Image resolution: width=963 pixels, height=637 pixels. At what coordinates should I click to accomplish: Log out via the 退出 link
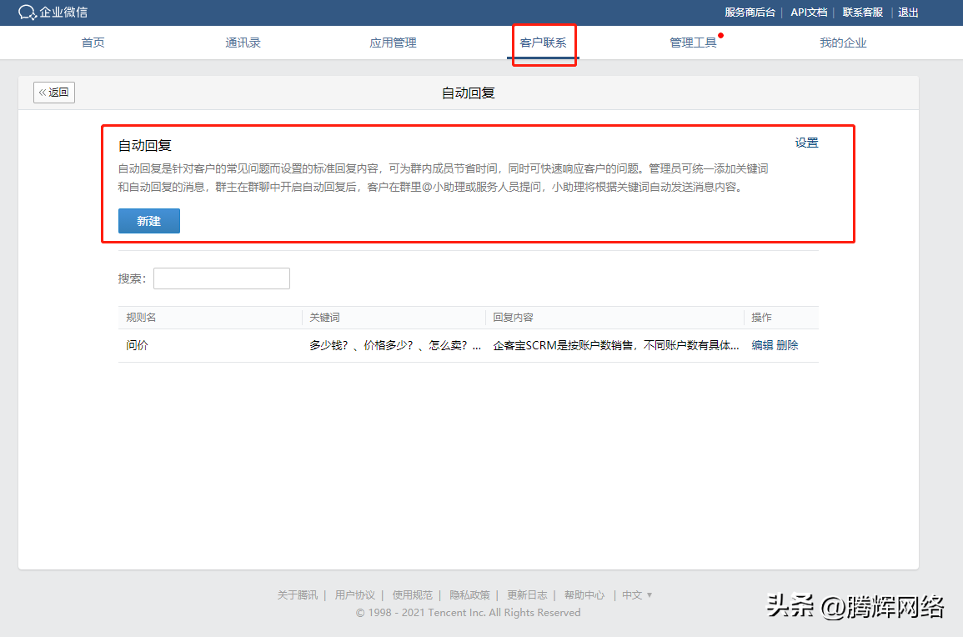(x=908, y=13)
